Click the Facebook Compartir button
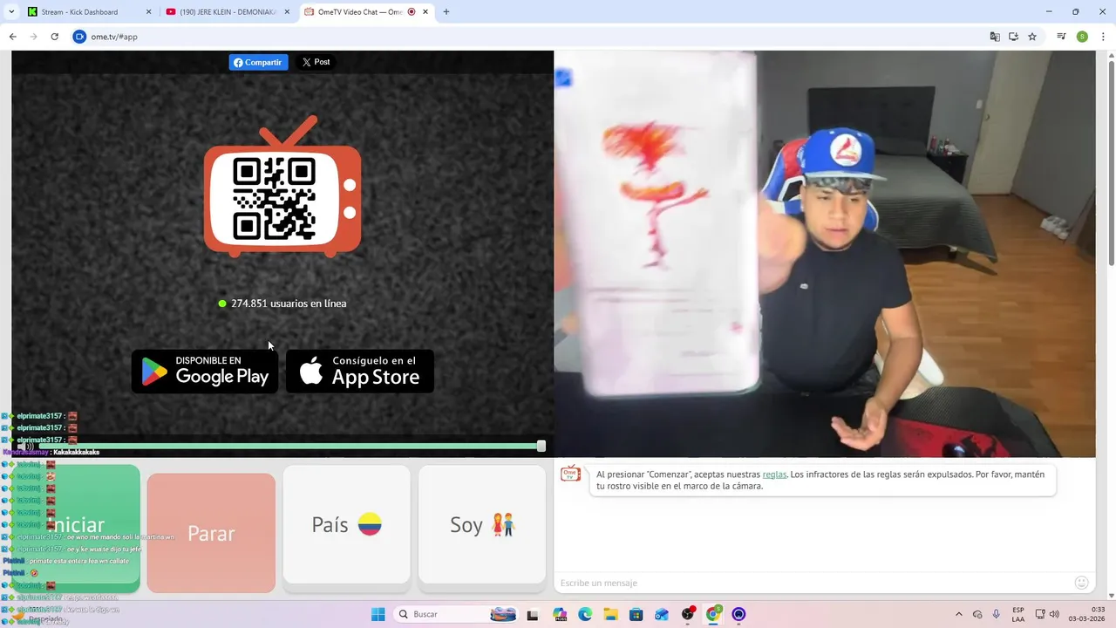 [x=258, y=62]
